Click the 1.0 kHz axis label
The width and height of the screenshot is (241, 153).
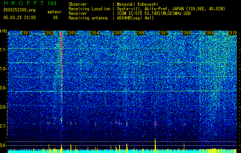pyautogui.click(x=3, y=69)
